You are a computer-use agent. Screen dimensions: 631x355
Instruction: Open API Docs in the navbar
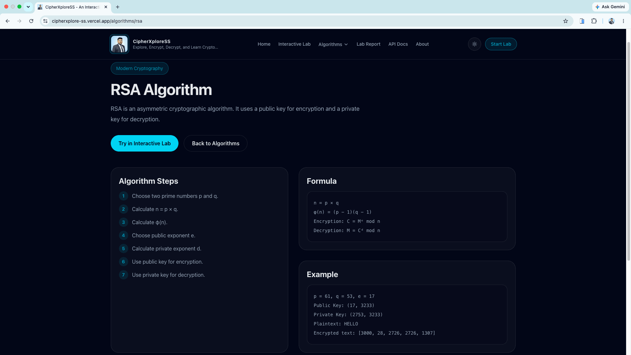point(398,44)
